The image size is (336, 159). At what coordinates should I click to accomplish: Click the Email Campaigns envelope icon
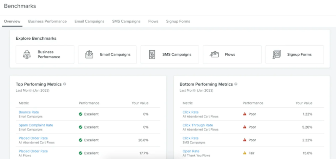(89, 54)
